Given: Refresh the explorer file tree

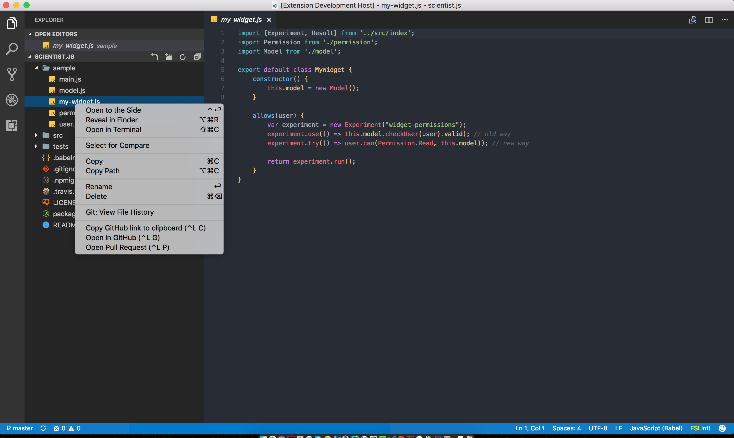Looking at the screenshot, I should (x=182, y=57).
